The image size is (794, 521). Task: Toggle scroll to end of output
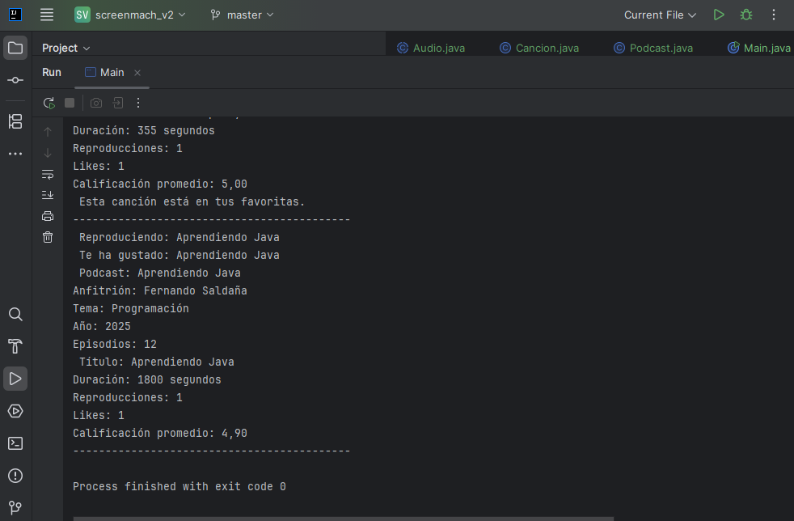point(48,195)
